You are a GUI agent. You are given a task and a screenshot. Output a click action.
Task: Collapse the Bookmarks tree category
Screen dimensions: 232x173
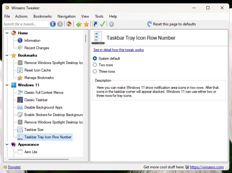(7, 55)
